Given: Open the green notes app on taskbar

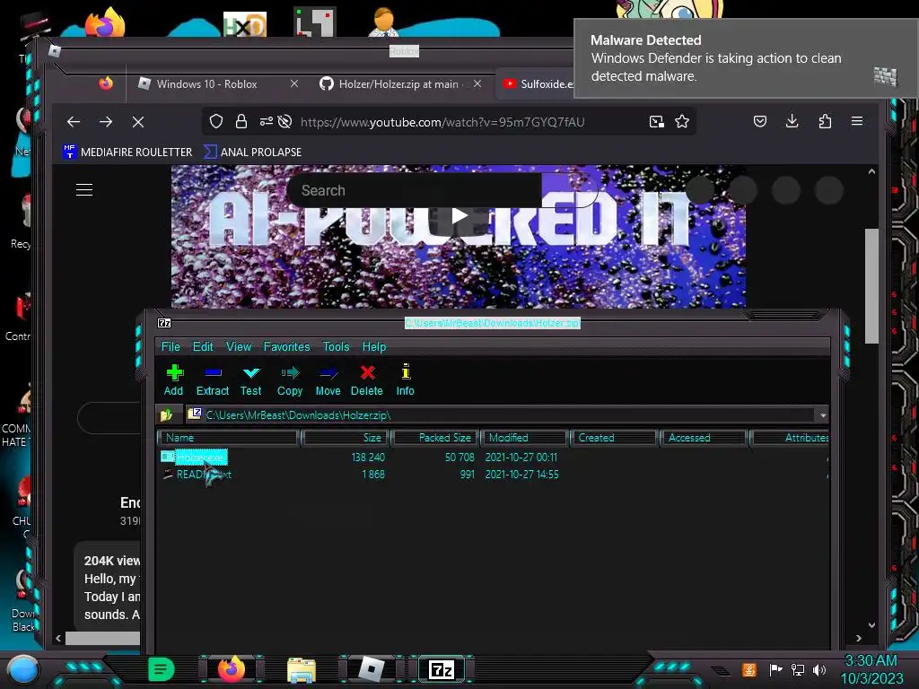Looking at the screenshot, I should tap(162, 669).
